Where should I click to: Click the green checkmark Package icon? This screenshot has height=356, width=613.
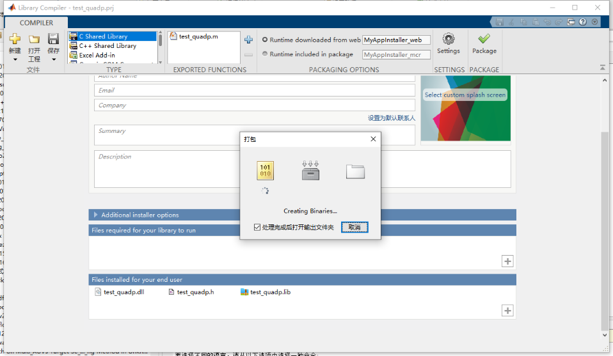coord(484,39)
